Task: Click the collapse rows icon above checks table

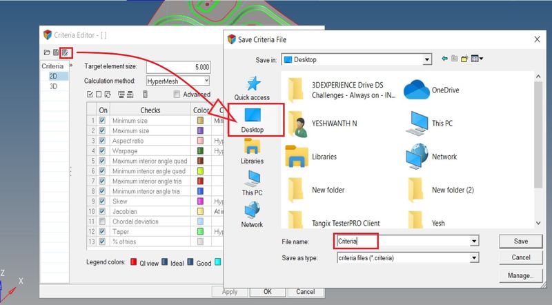Action: click(130, 95)
